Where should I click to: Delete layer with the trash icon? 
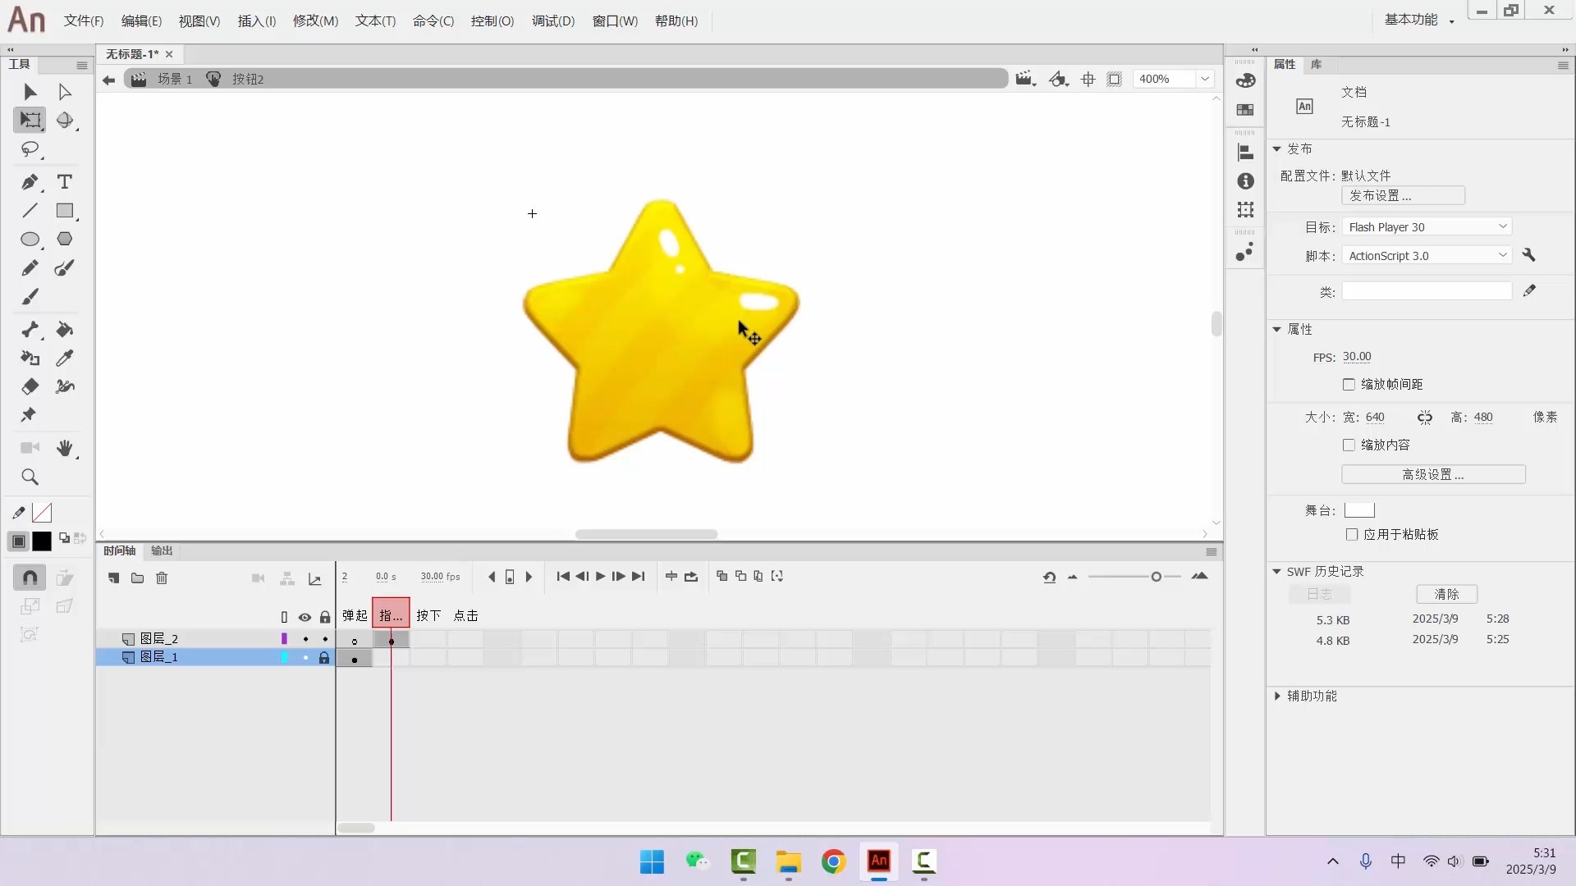coord(162,578)
